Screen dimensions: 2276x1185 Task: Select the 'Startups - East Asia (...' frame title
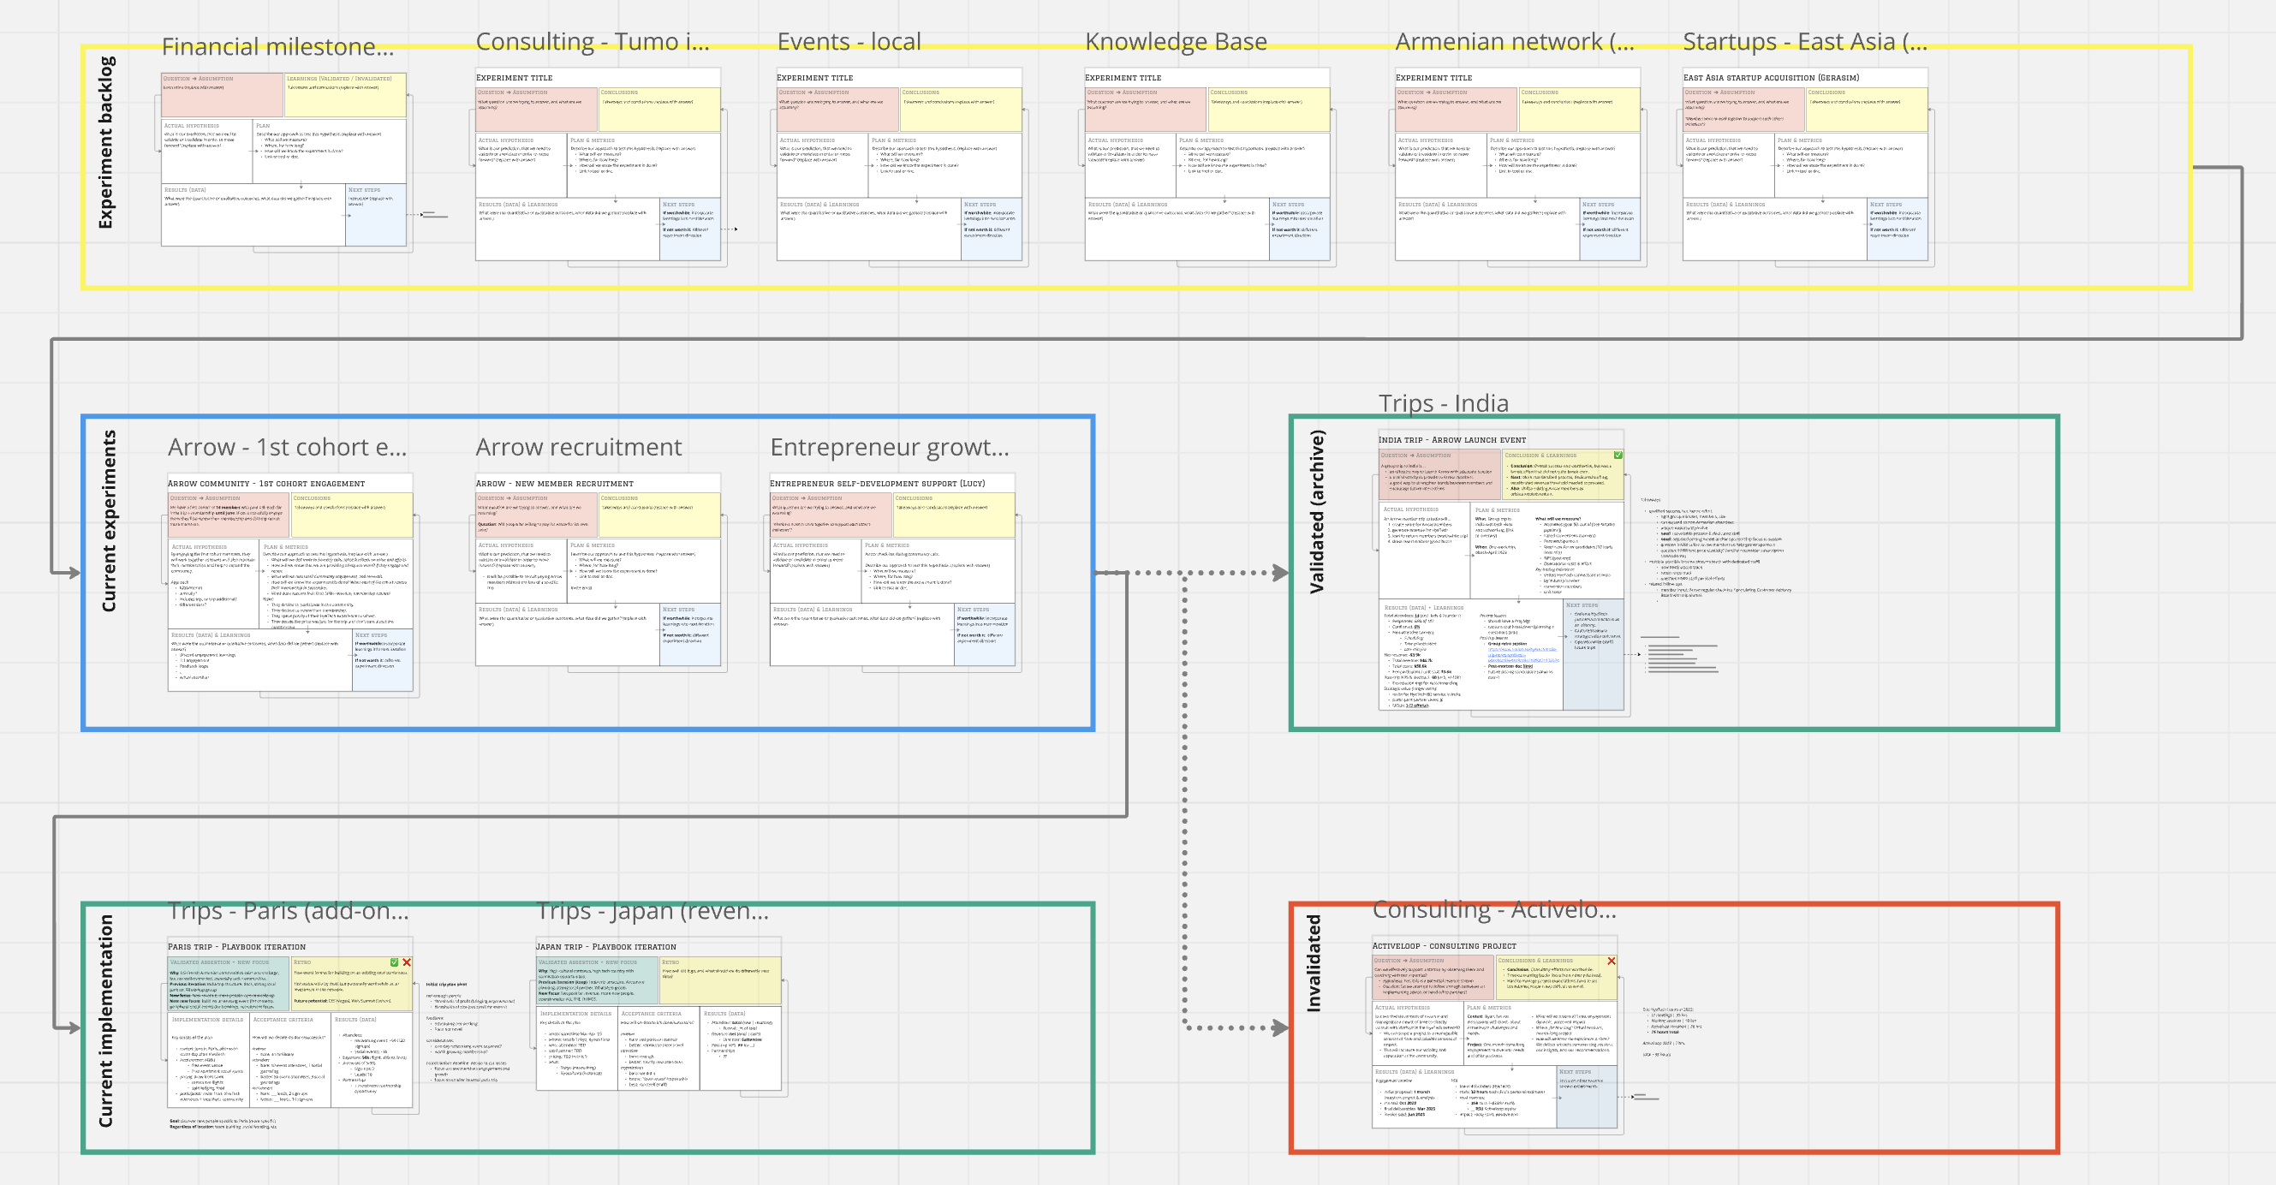1804,42
